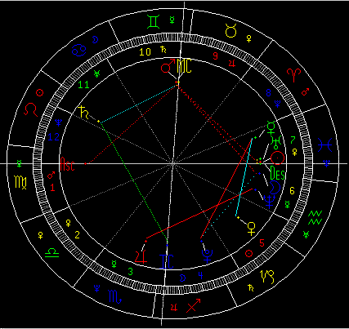The height and width of the screenshot is (329, 349).
Task: Select the yellow Taurus sign glyph
Action: [x=231, y=30]
